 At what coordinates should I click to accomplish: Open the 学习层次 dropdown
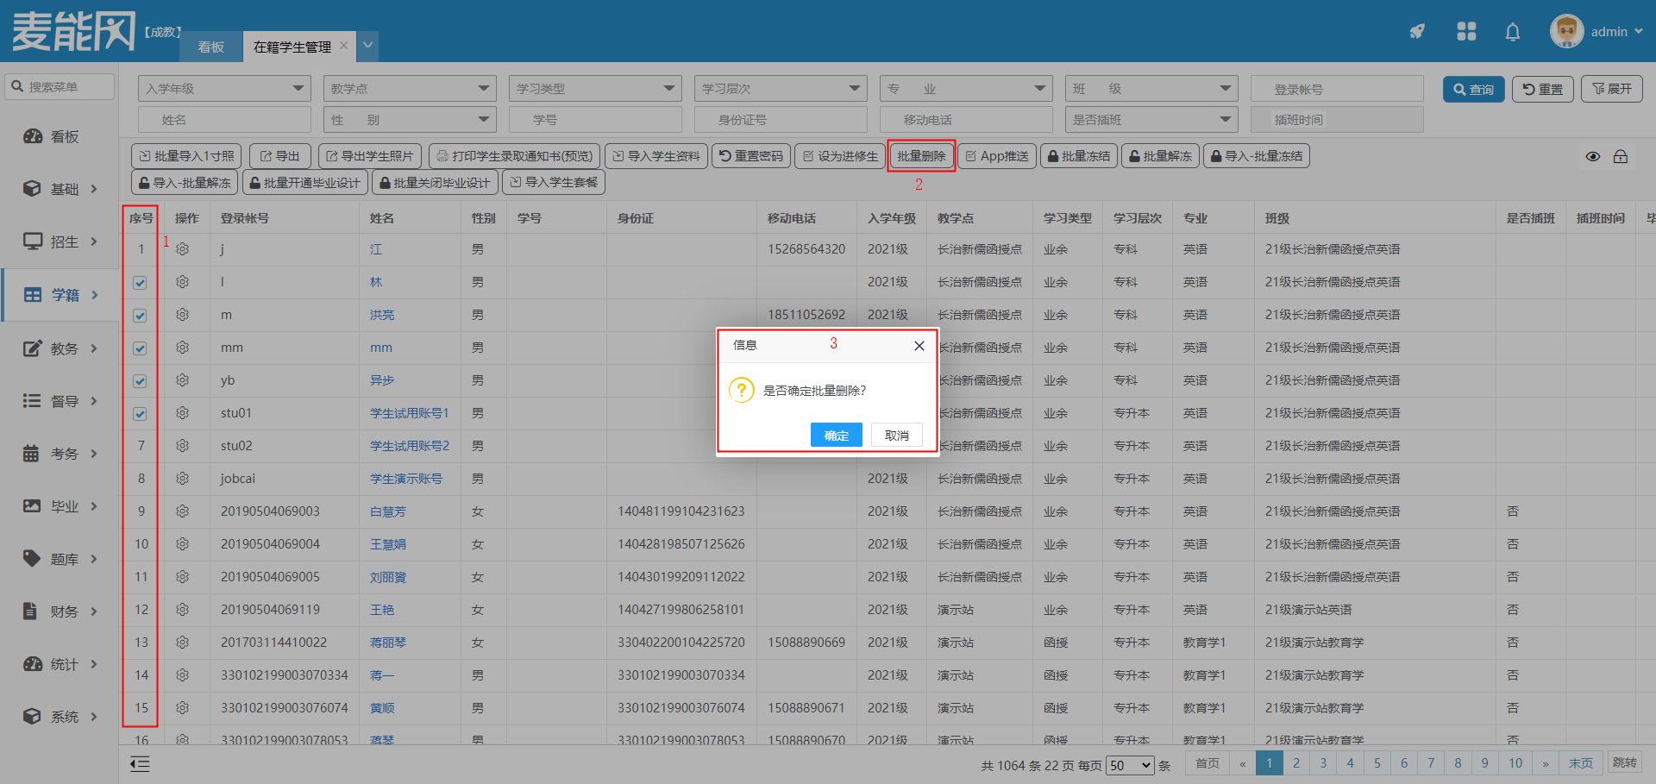pyautogui.click(x=780, y=89)
